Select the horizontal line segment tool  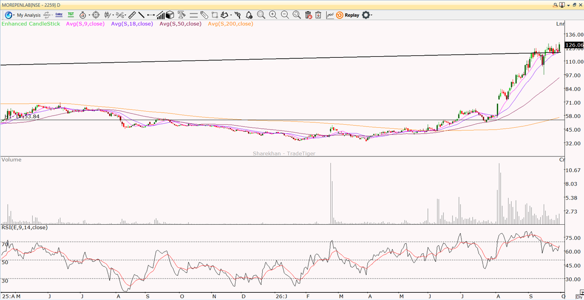(151, 15)
